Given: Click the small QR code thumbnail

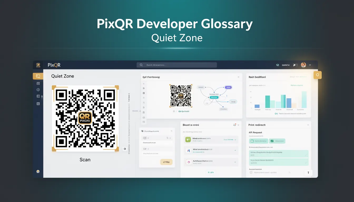Looking at the screenshot, I should coord(181,96).
